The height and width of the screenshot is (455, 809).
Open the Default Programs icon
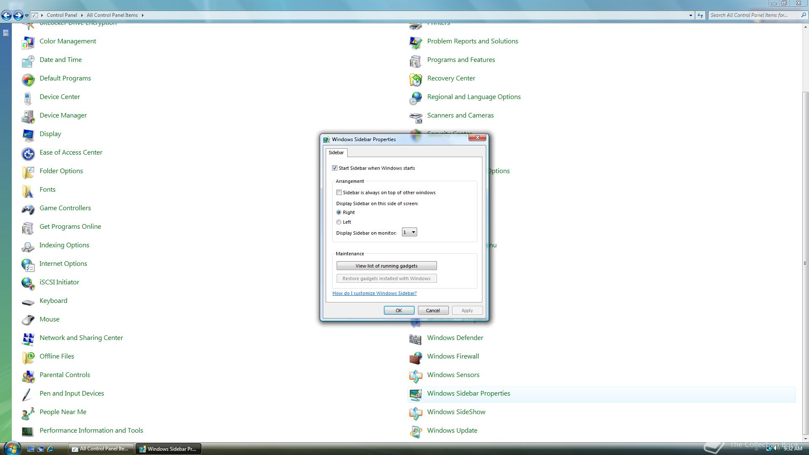(x=28, y=79)
